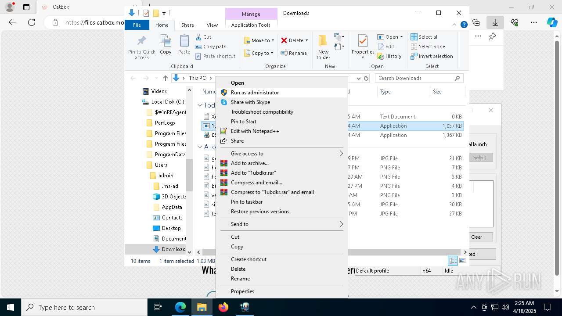Open Delete dropdown arrow in ribbon
This screenshot has height=316, width=562.
[306, 40]
